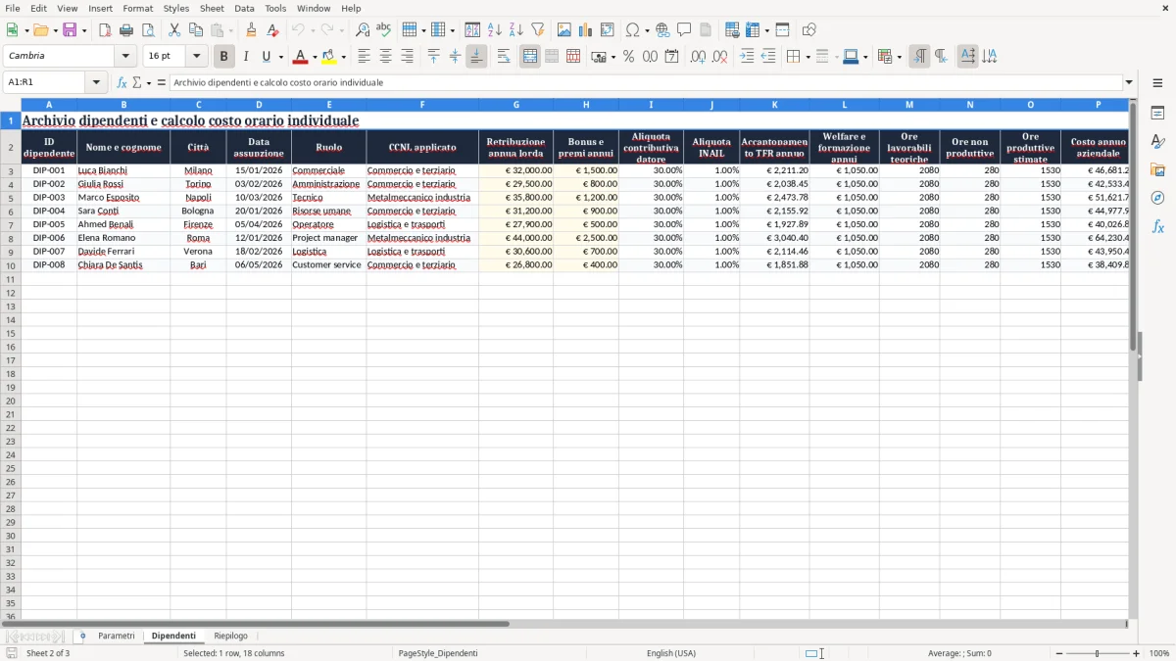
Task: Open the File menu
Action: pyautogui.click(x=12, y=8)
